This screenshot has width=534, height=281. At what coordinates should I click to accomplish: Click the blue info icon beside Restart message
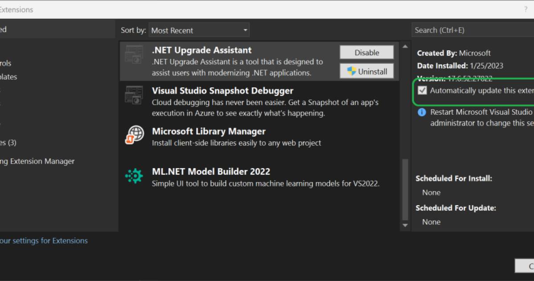[x=422, y=112]
